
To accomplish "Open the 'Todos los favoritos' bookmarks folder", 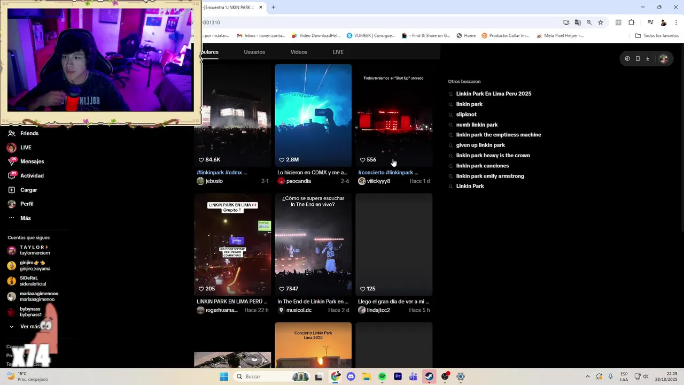I will [x=657, y=36].
